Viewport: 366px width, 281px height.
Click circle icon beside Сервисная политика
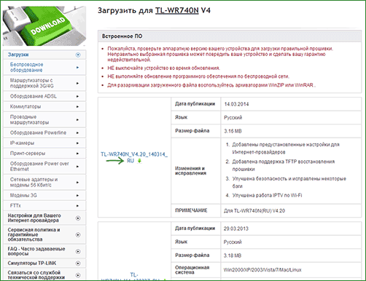tap(78, 235)
